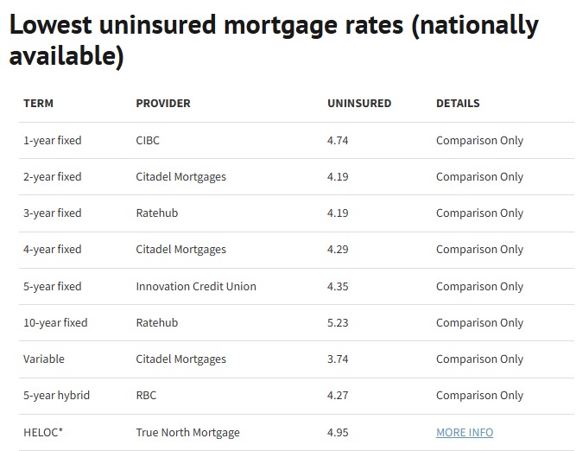Select Innovation Credit Union provider
576x451 pixels.
coord(196,286)
